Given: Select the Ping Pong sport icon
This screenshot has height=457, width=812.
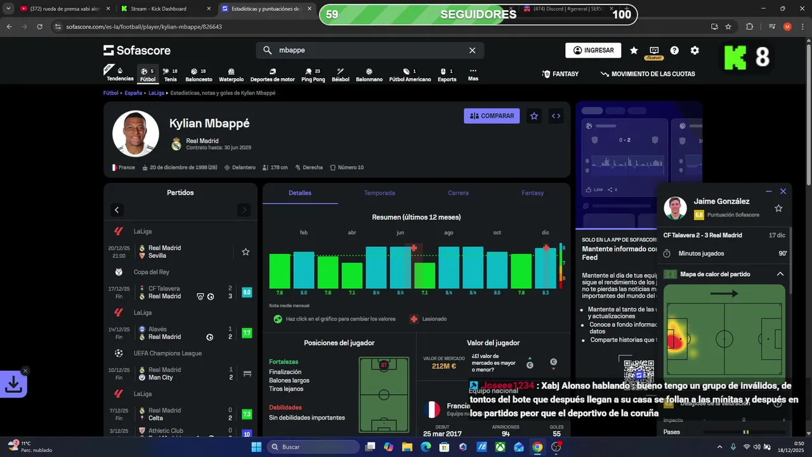Looking at the screenshot, I should pyautogui.click(x=313, y=75).
